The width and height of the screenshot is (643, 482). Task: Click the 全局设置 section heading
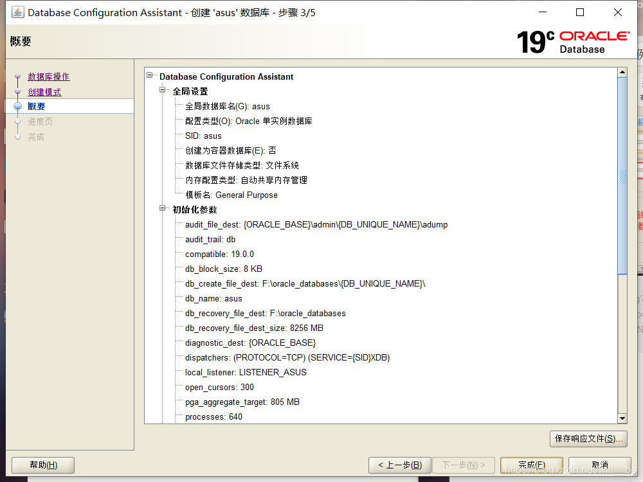click(190, 91)
